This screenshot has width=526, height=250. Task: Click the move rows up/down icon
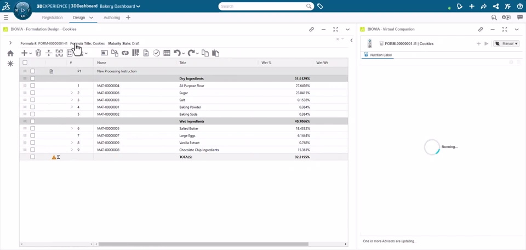(x=49, y=53)
